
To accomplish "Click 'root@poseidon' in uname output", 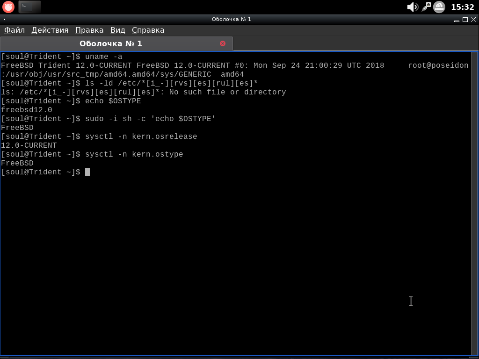I will (x=438, y=65).
